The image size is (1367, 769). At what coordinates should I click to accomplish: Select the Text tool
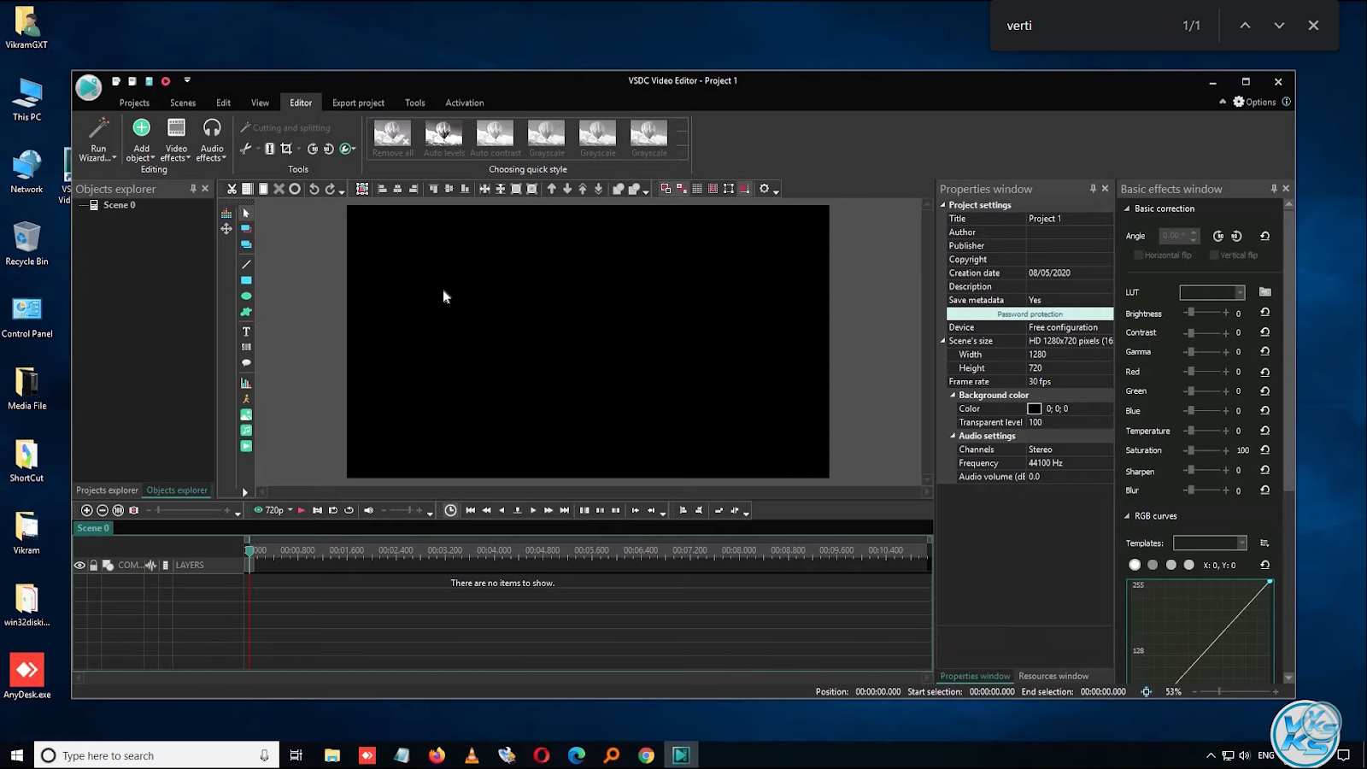(246, 332)
